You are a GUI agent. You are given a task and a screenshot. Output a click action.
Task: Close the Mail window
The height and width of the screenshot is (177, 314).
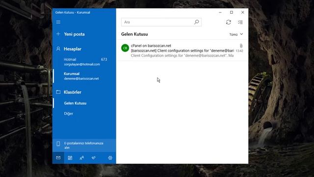(243, 12)
